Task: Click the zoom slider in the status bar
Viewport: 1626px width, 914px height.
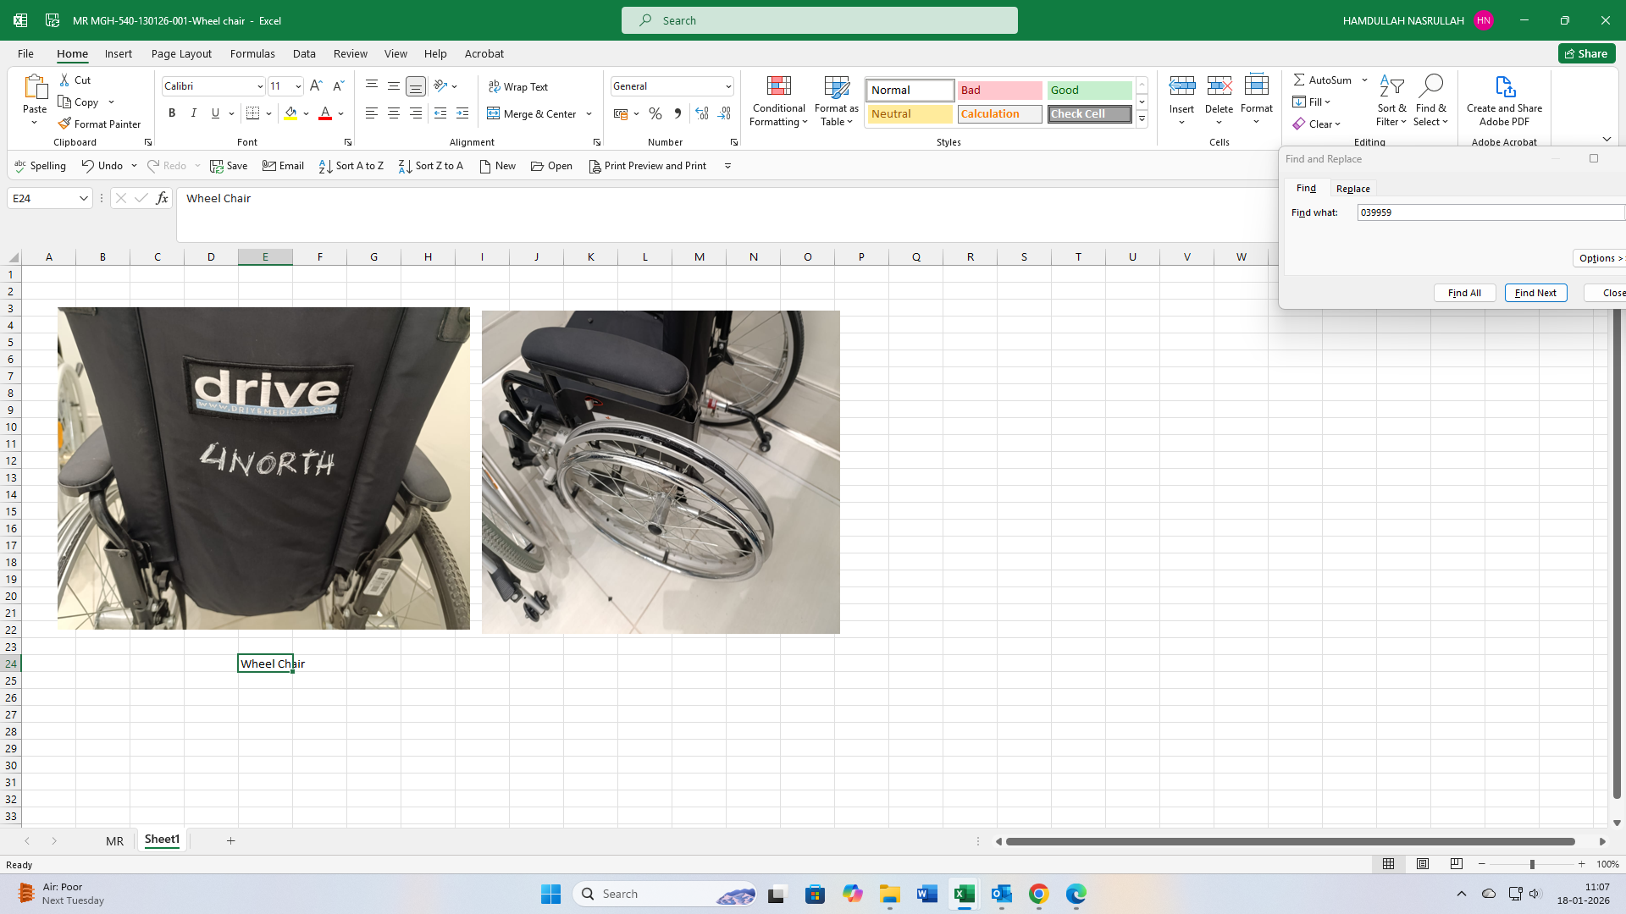Action: [1531, 864]
